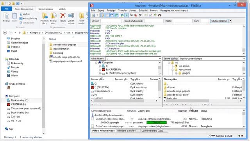Open the Adres lokalny path dropdown
Viewport: 250px width, 141px height.
[160, 59]
